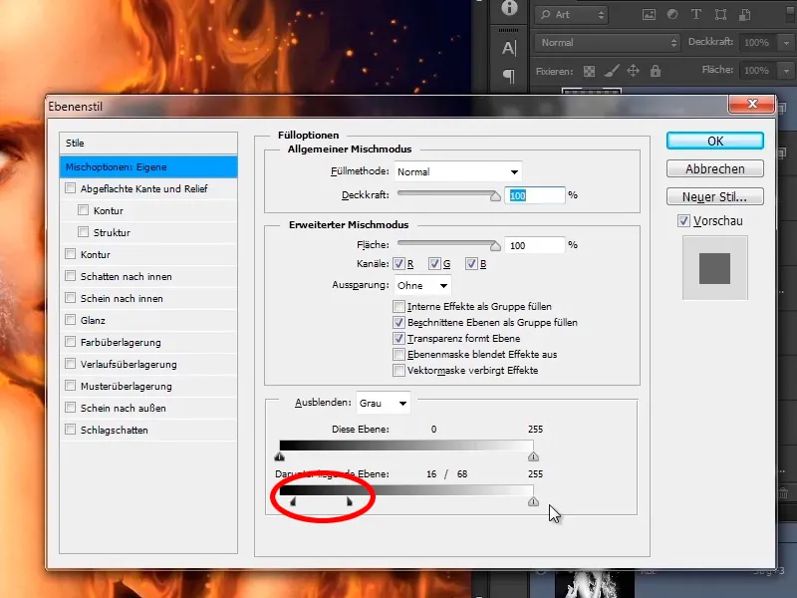
Task: Toggle the Vorschau preview checkbox
Action: [683, 221]
